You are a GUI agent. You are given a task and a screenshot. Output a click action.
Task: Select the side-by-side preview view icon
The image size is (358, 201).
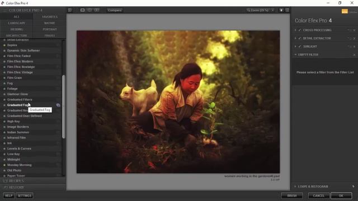(x=97, y=10)
